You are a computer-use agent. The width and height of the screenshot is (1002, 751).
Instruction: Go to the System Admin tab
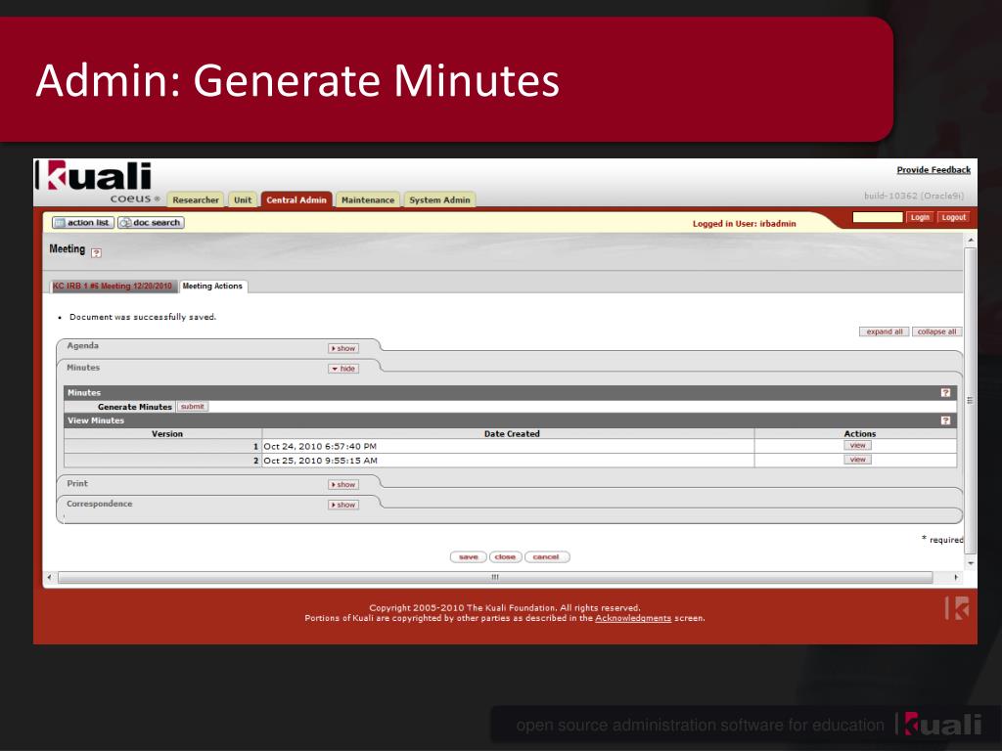[439, 199]
